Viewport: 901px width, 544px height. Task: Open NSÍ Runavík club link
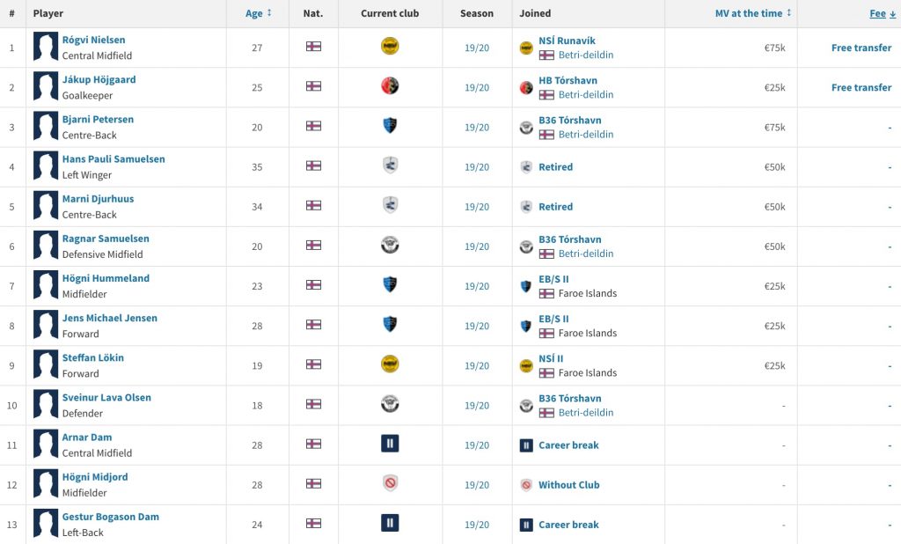point(567,40)
